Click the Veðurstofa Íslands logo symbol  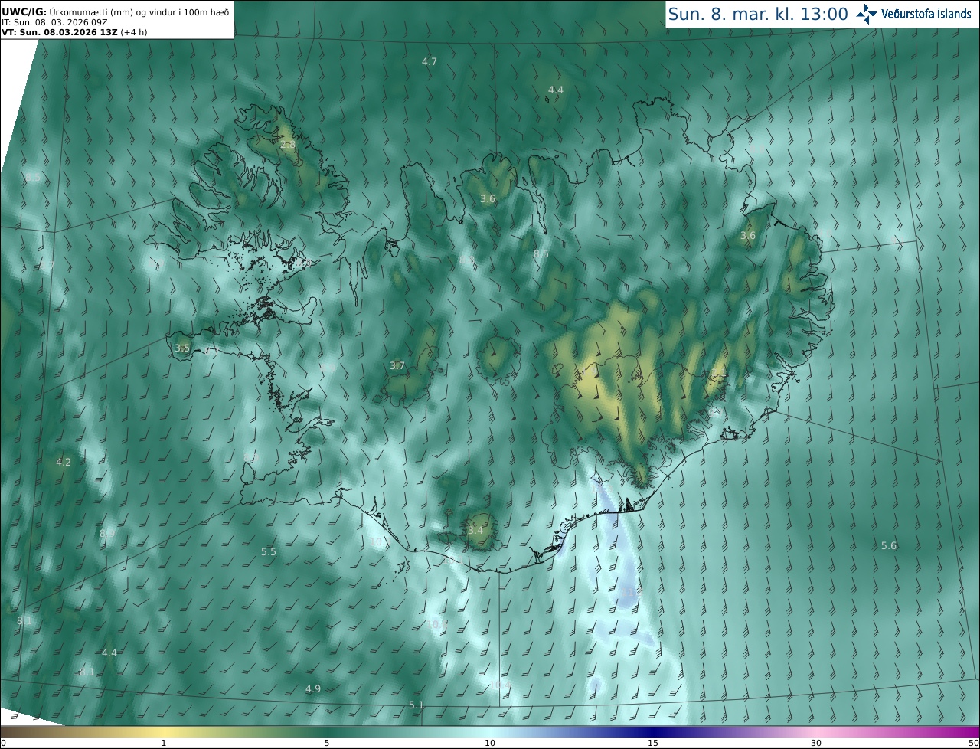(x=867, y=14)
